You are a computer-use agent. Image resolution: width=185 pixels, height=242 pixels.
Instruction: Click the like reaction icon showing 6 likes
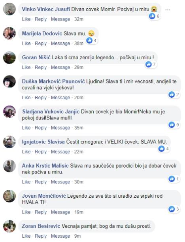coord(154,16)
